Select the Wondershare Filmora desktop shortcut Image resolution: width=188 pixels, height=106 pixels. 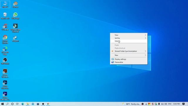(15, 28)
